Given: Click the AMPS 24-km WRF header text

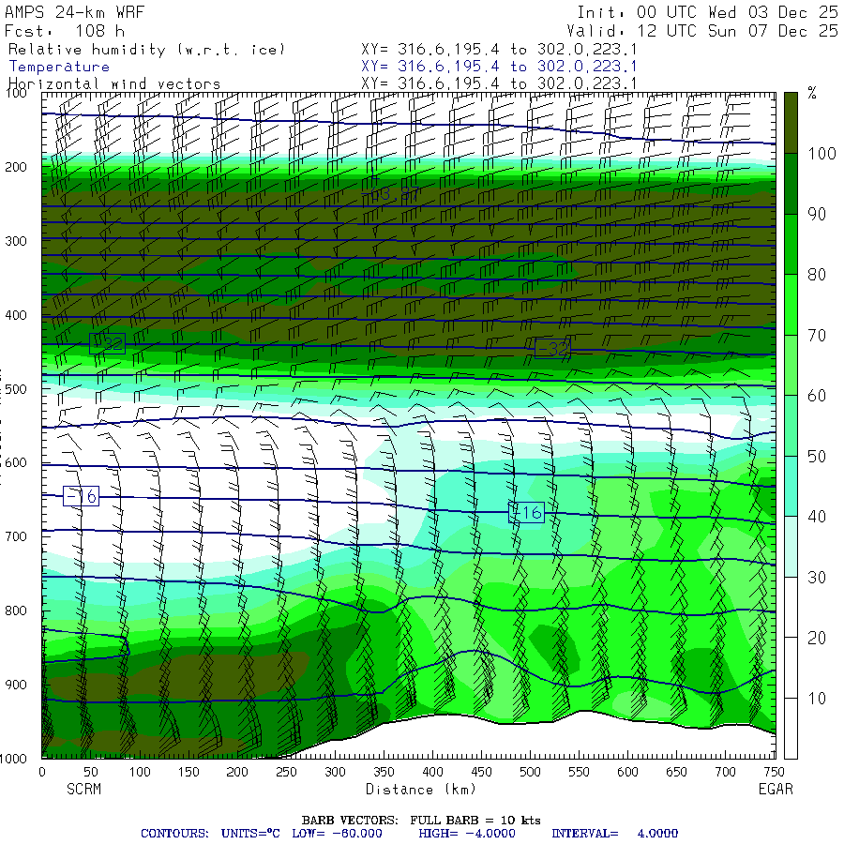Looking at the screenshot, I should tap(75, 12).
